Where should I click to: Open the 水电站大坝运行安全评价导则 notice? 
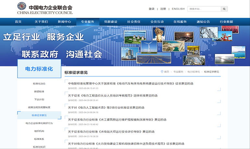(x=111, y=132)
